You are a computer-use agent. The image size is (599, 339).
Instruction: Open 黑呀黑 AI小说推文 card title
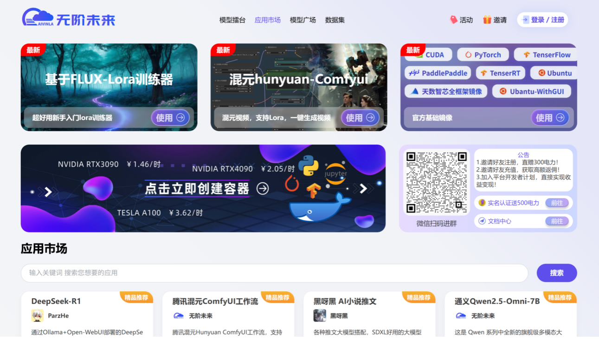coord(345,301)
